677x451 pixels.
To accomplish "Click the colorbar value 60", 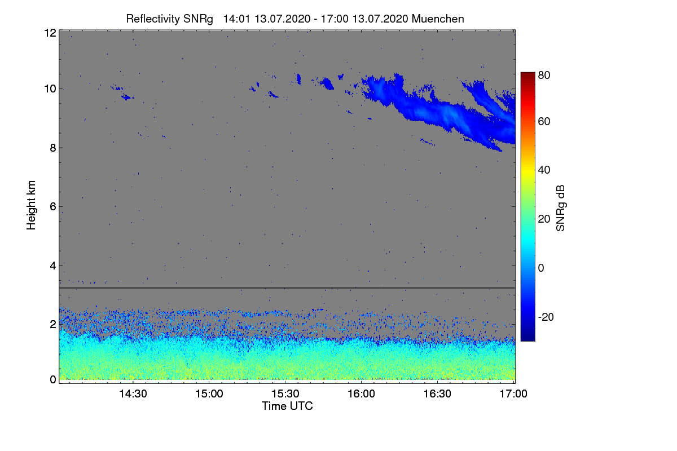I will point(545,121).
